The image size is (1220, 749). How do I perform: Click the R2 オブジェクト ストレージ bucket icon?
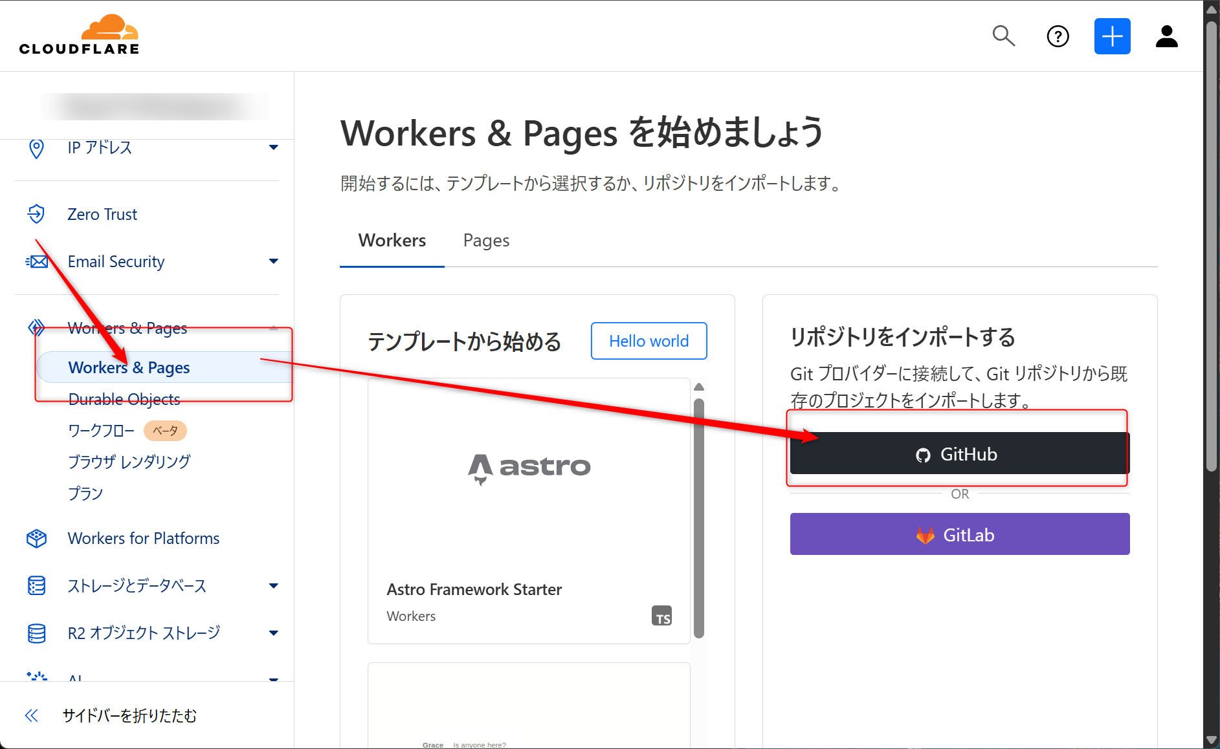[x=37, y=633]
